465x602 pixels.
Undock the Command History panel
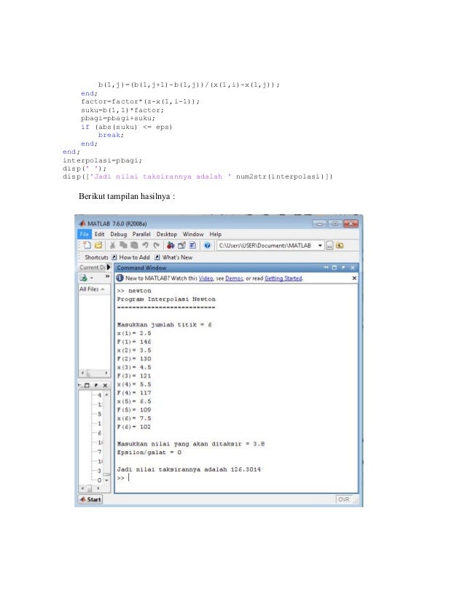click(x=96, y=385)
